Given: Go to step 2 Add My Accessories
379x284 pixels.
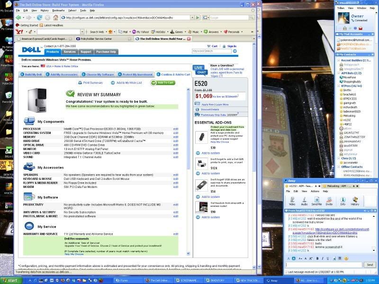Looking at the screenshot, I should tap(62, 74).
